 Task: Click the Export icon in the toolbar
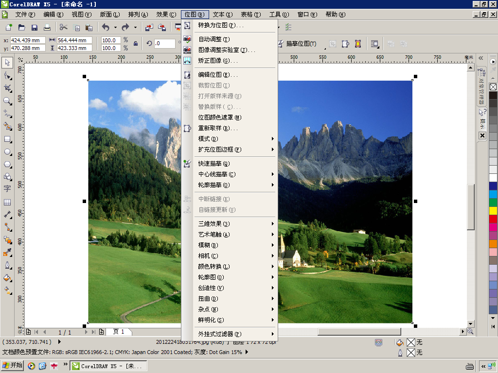click(x=162, y=27)
